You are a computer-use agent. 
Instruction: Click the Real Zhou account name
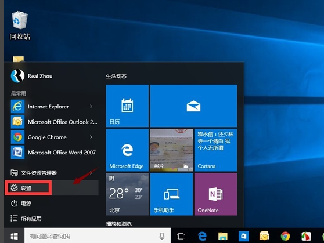[x=40, y=76]
